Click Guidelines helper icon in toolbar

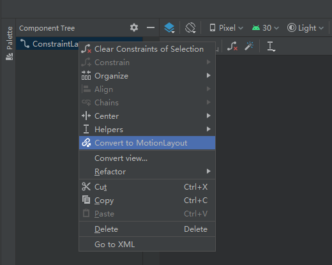pos(271,46)
